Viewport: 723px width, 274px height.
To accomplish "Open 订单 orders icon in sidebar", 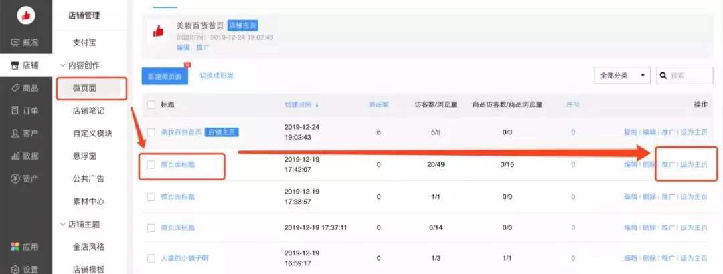I will 15,111.
